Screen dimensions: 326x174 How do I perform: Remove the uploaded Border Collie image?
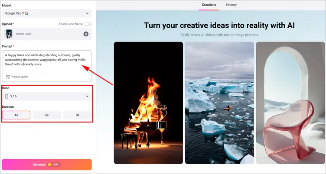coord(86,34)
